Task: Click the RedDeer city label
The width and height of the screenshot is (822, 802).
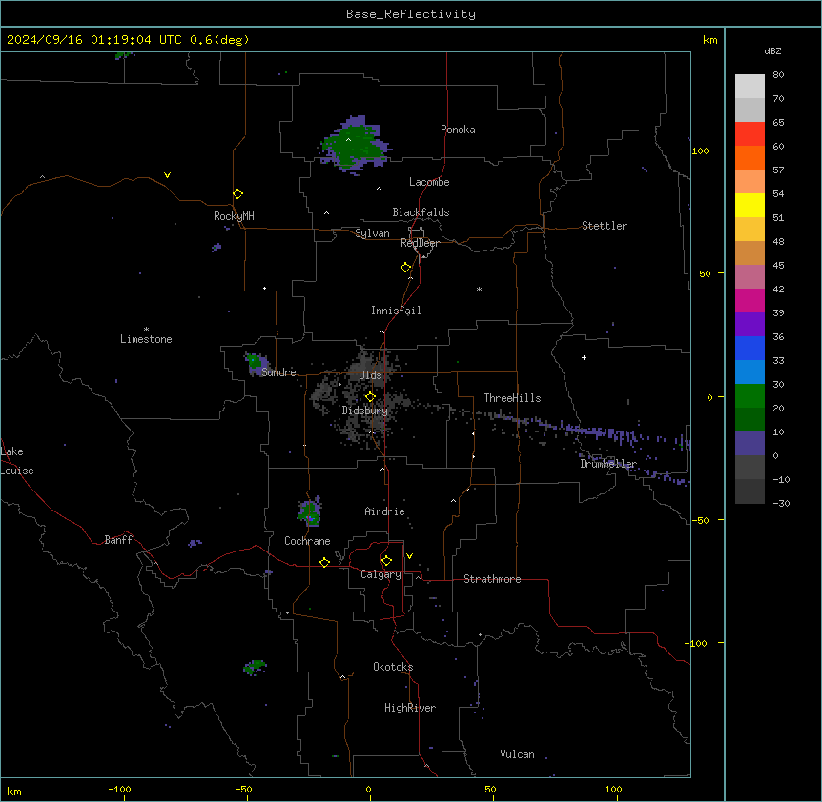Action: (420, 243)
